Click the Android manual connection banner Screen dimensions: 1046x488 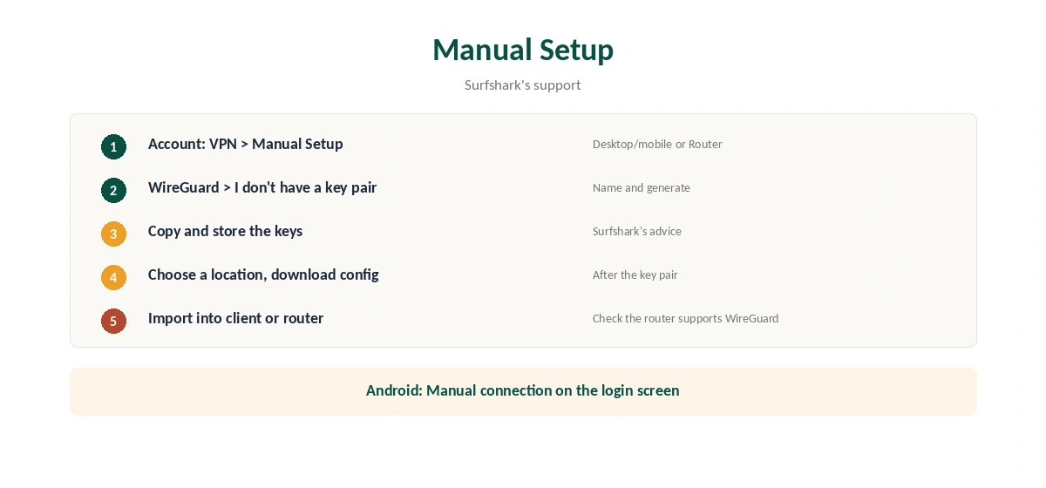click(523, 391)
